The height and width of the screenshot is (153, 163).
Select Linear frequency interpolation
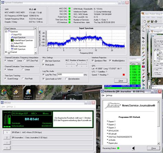(15, 61)
